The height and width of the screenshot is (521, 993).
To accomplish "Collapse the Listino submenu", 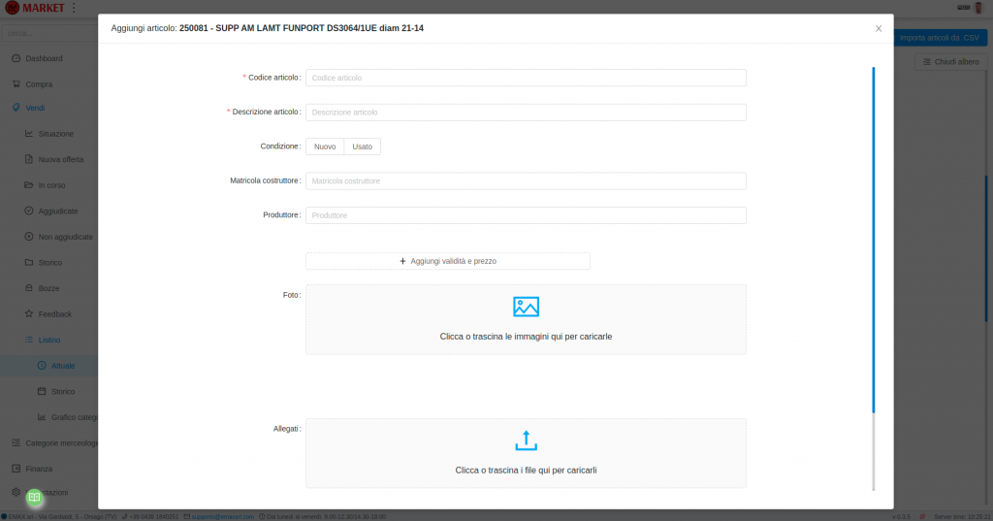I will click(x=48, y=341).
